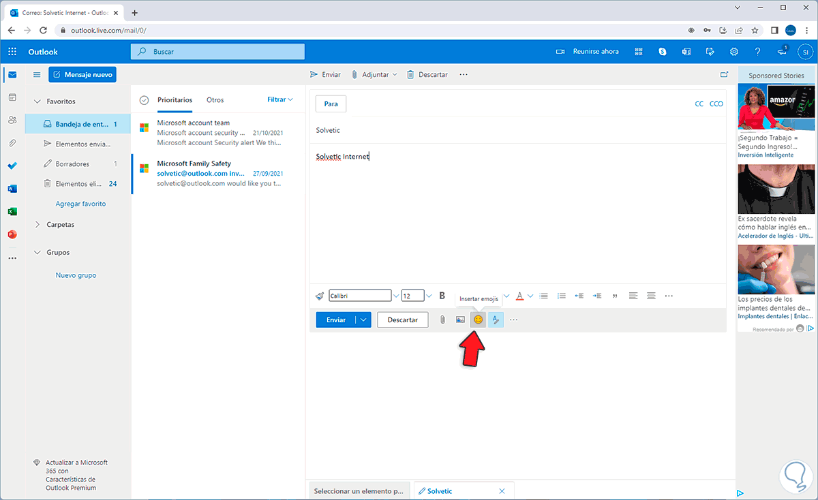Expand Send button dropdown arrow
Image resolution: width=818 pixels, height=500 pixels.
(x=364, y=319)
